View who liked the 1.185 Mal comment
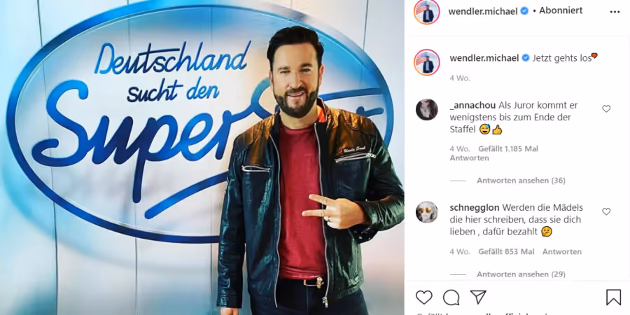 (x=508, y=149)
